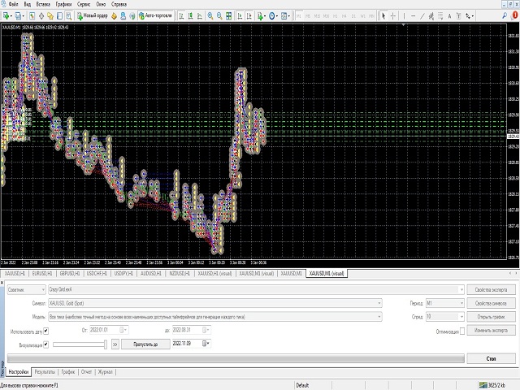This screenshot has width=520, height=390.
Task: Expand the Crazy Grid.ex4 expert dropdown
Action: tap(461, 289)
